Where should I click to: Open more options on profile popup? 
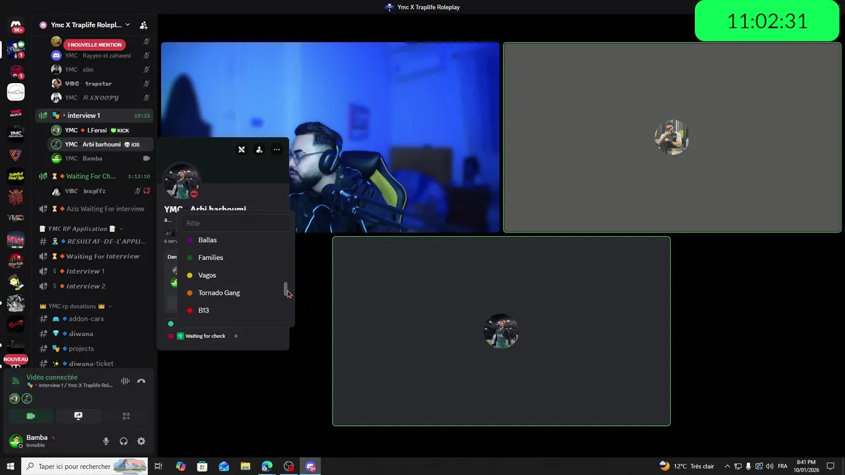tap(277, 150)
